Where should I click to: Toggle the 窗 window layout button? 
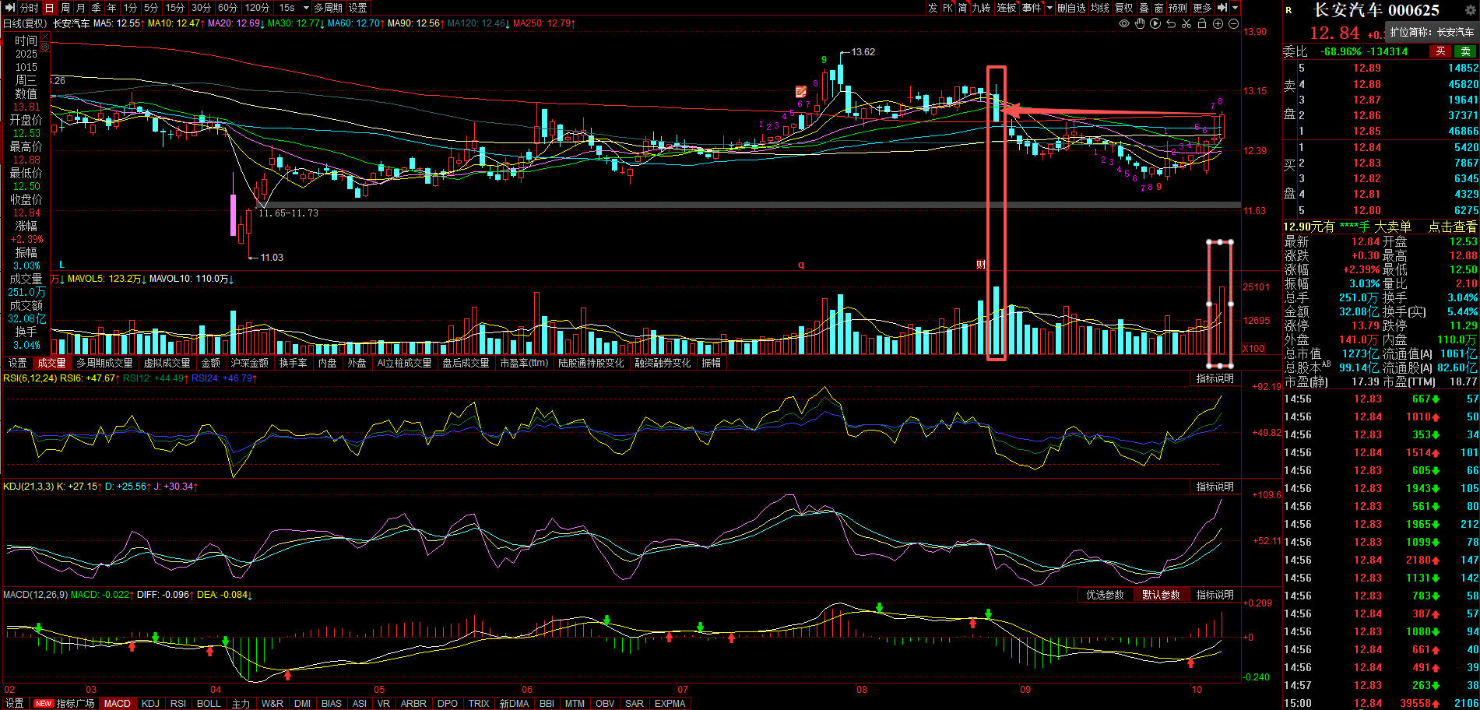tap(1159, 8)
